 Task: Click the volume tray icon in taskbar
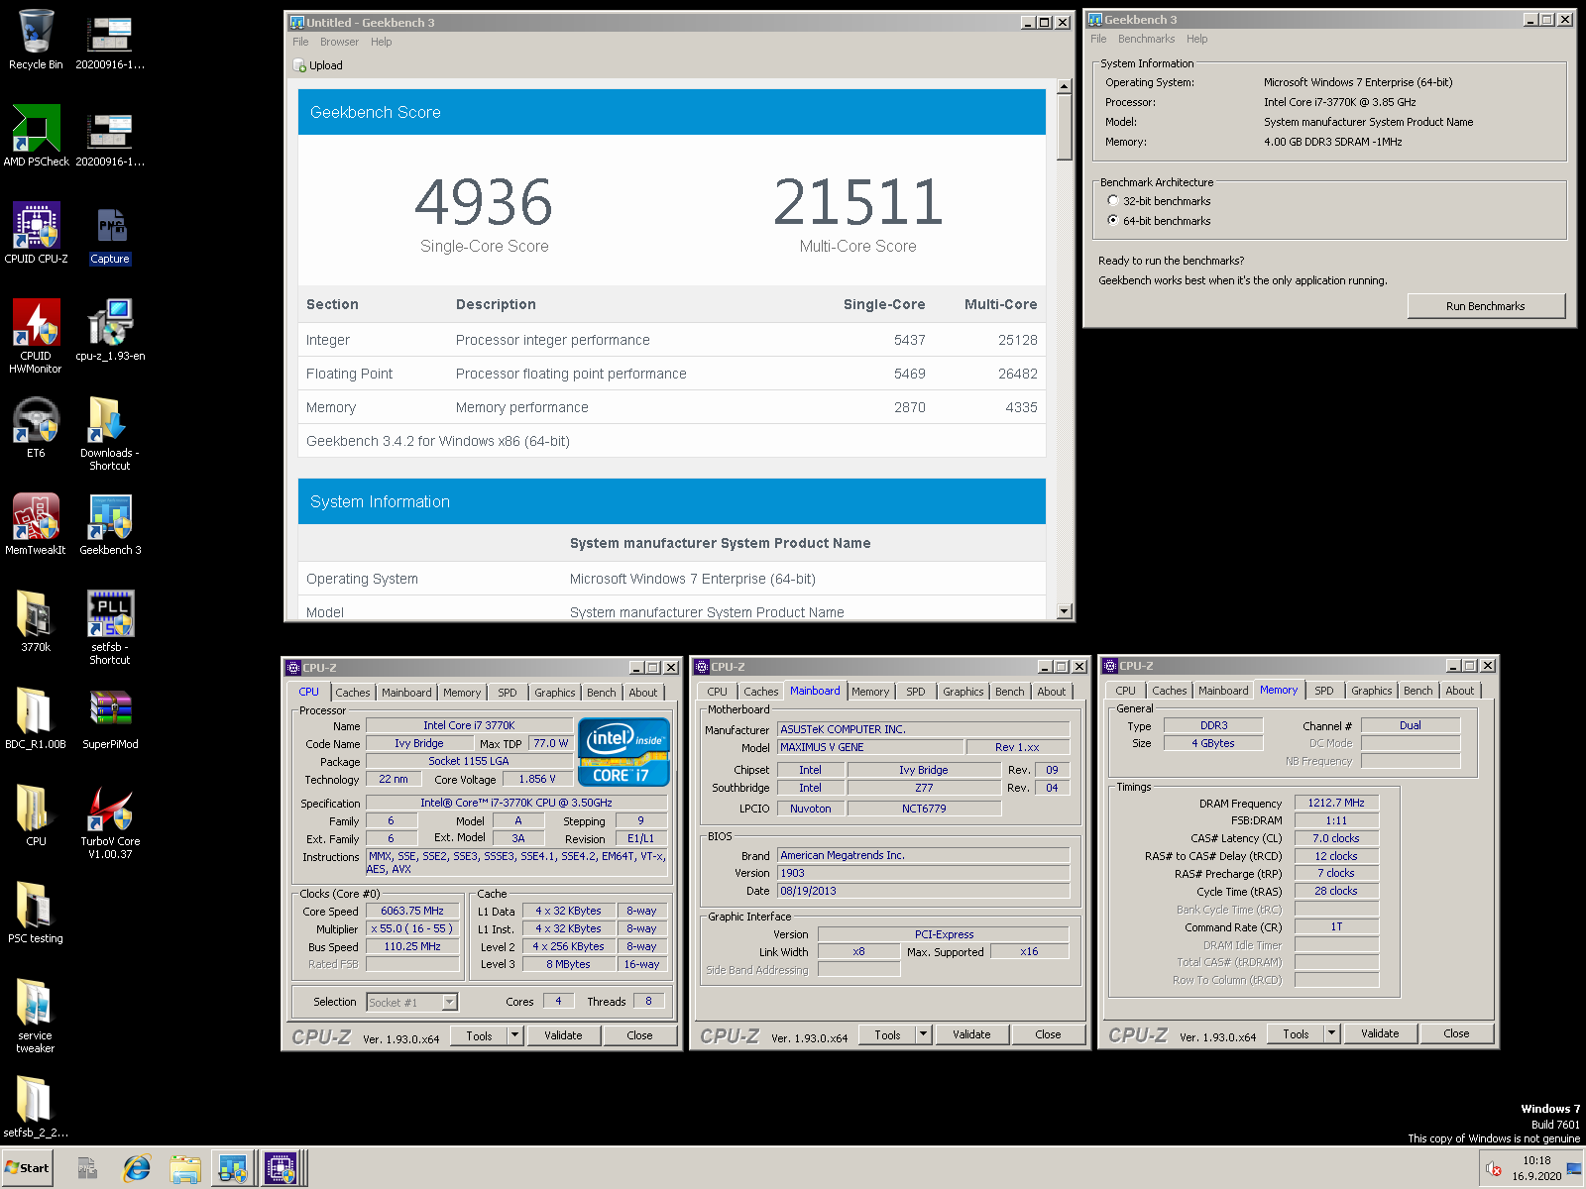[x=1493, y=1170]
